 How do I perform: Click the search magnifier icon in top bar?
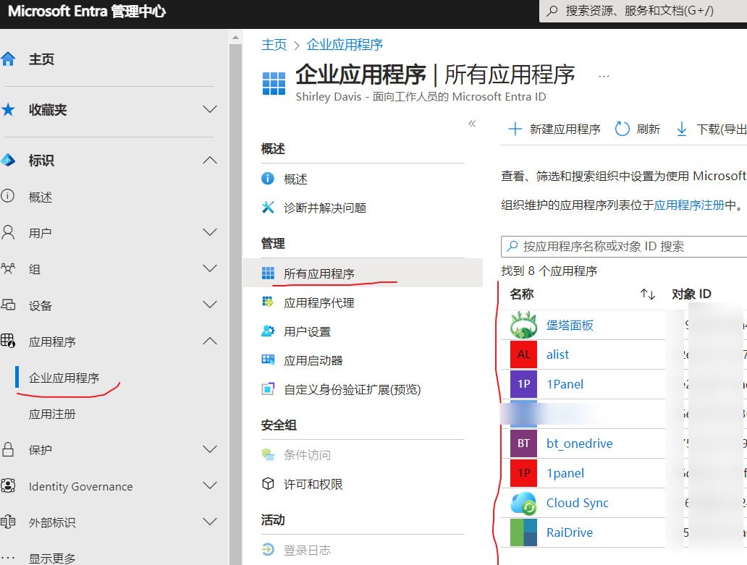point(552,10)
